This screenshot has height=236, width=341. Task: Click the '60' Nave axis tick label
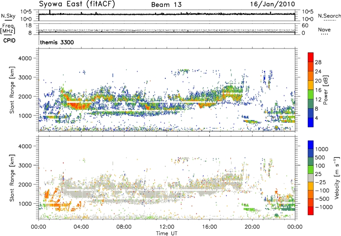(x=305, y=26)
